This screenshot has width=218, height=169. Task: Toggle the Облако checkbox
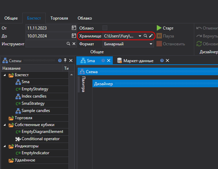click(x=105, y=28)
